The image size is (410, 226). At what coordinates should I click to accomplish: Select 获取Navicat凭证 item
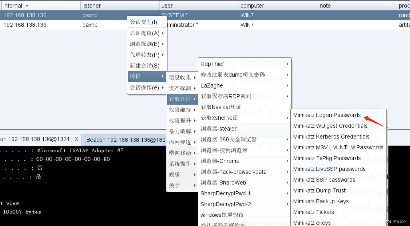(245, 107)
